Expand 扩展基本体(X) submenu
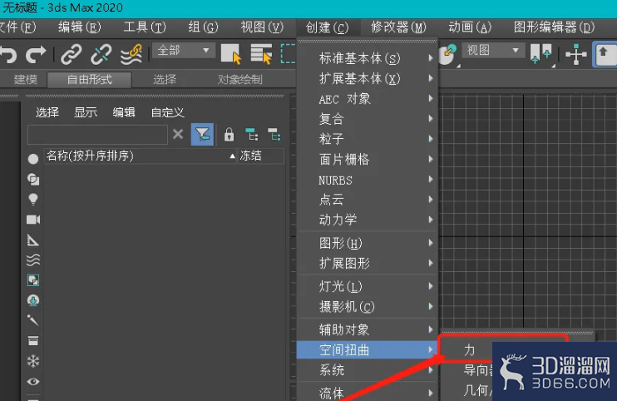Viewport: 617px width, 401px height. coord(368,78)
